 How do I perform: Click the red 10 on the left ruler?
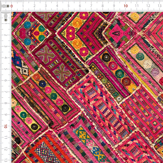[6, 126]
